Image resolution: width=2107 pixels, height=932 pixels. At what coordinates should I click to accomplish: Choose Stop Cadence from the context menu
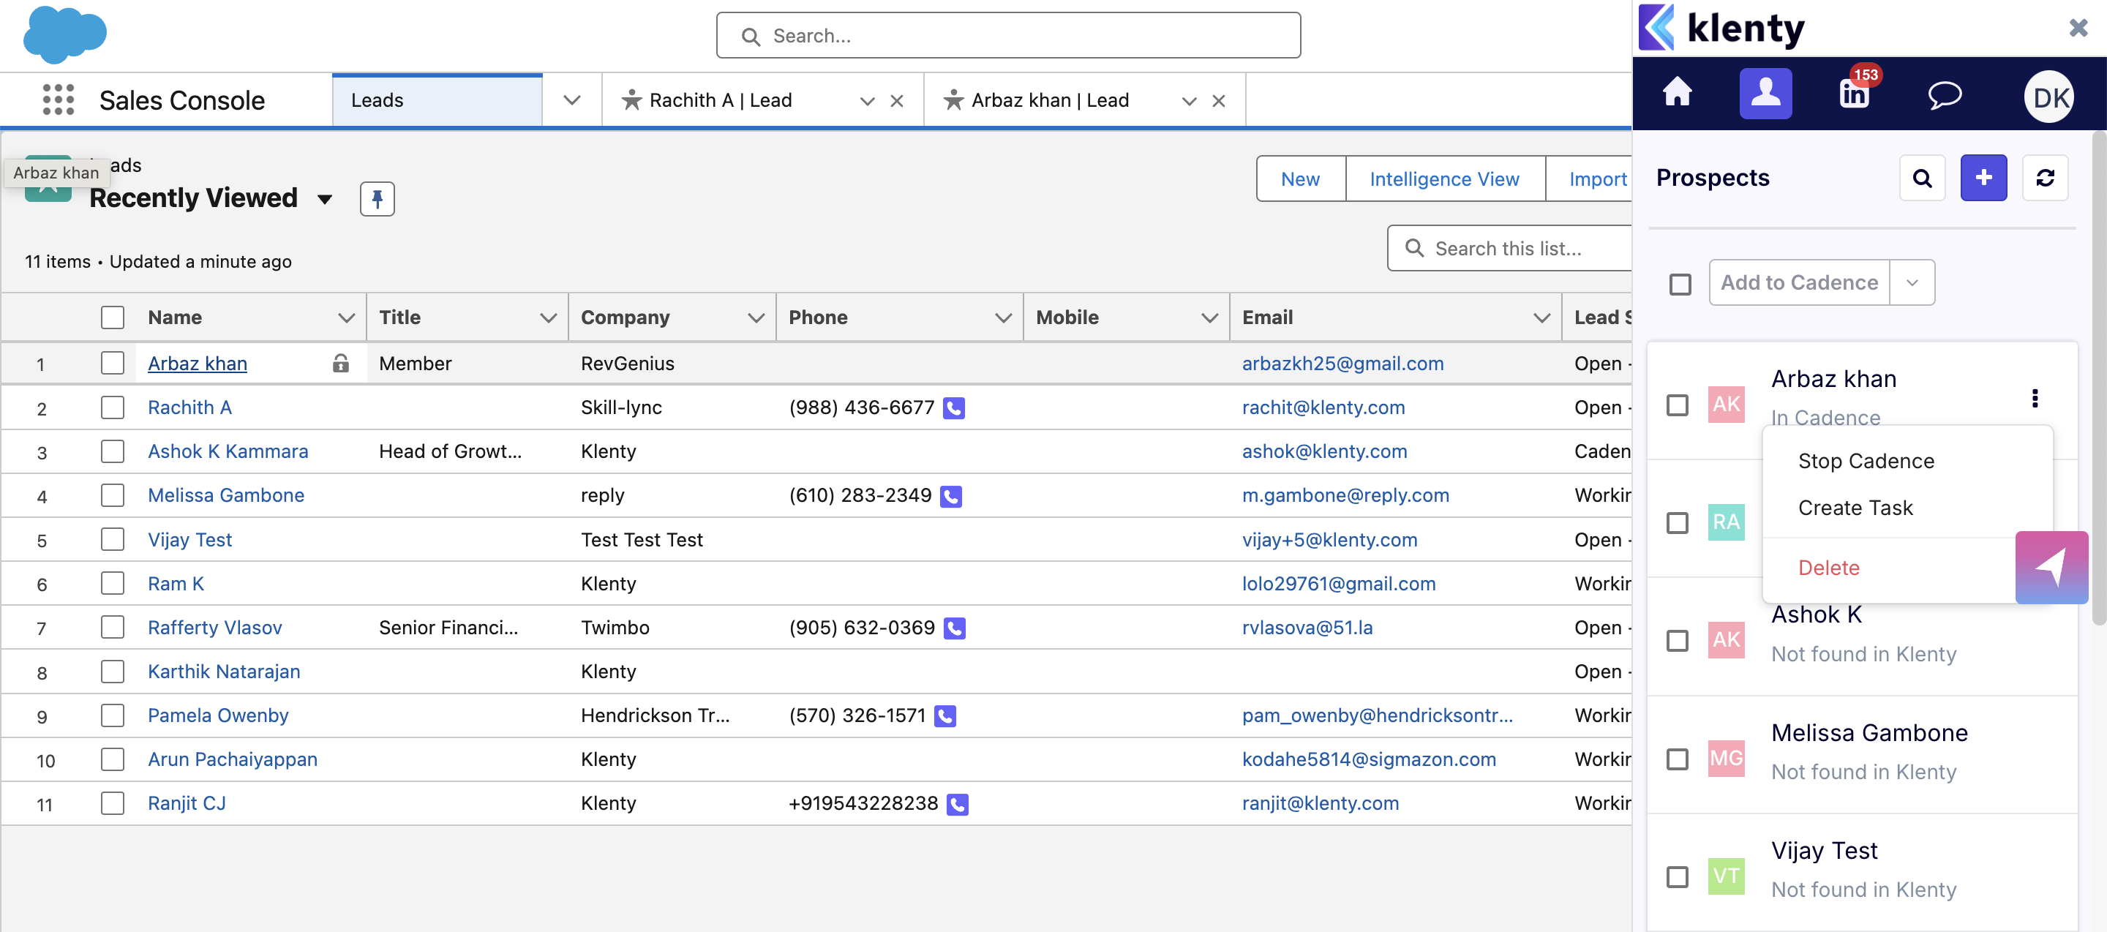(1866, 461)
